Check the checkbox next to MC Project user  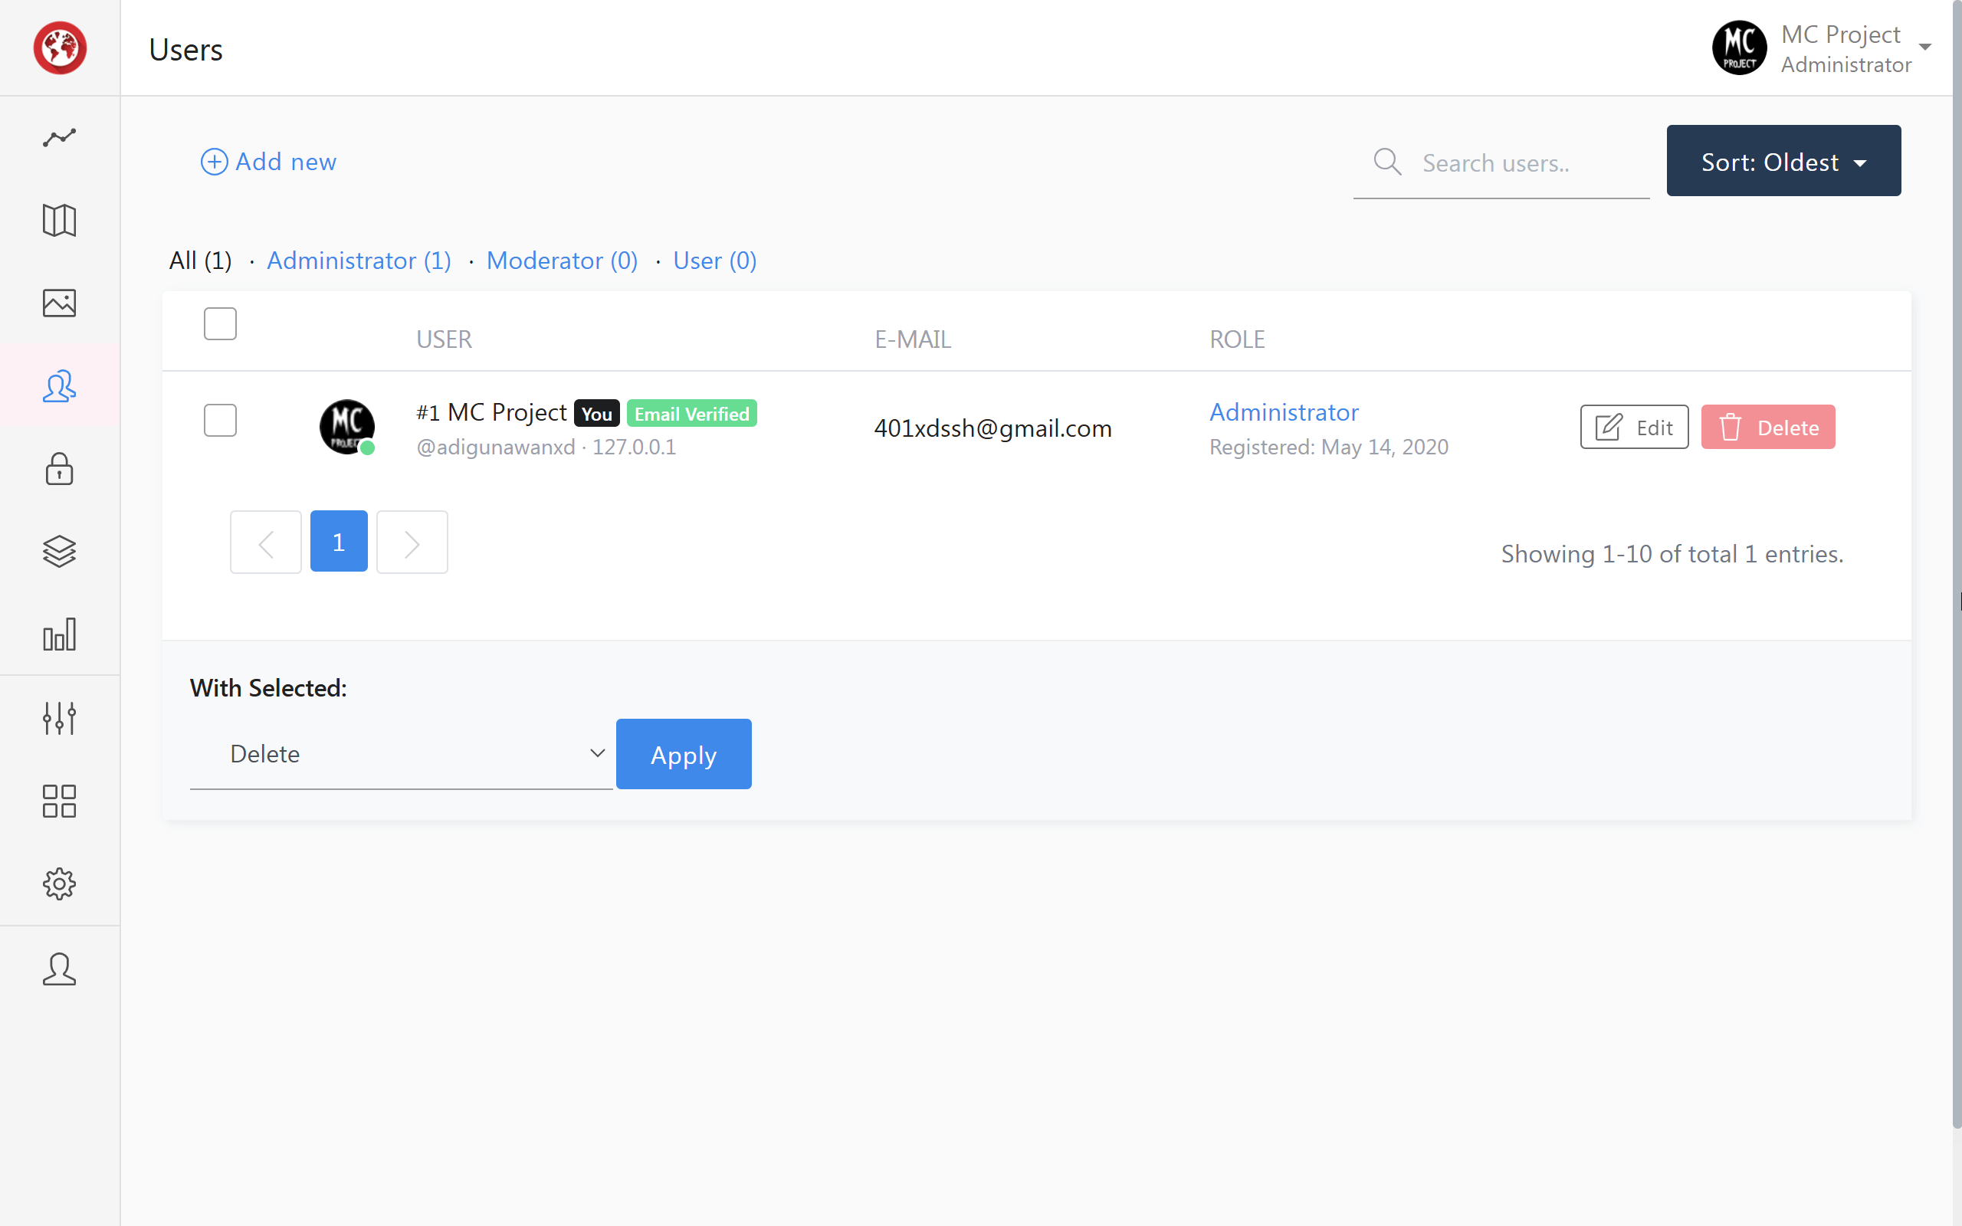click(220, 420)
